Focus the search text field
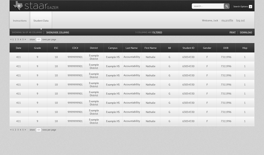 208,6
